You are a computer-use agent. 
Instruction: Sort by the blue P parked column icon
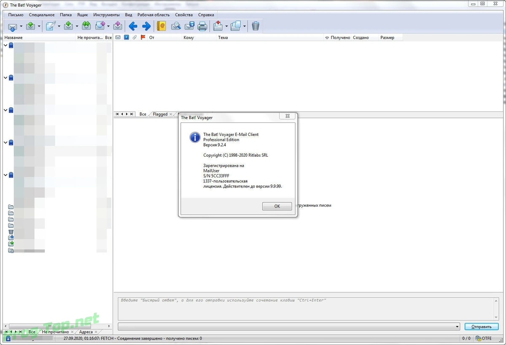(x=126, y=38)
